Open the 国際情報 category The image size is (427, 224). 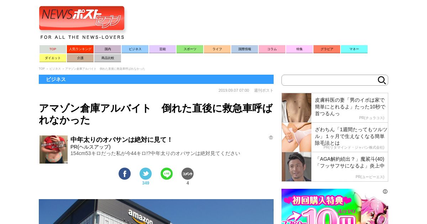pyautogui.click(x=244, y=49)
